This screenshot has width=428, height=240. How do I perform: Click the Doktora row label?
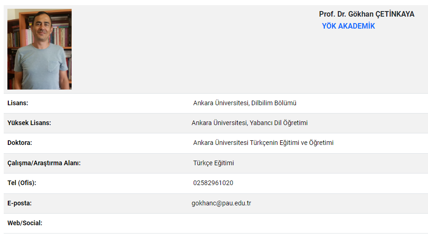pyautogui.click(x=19, y=143)
